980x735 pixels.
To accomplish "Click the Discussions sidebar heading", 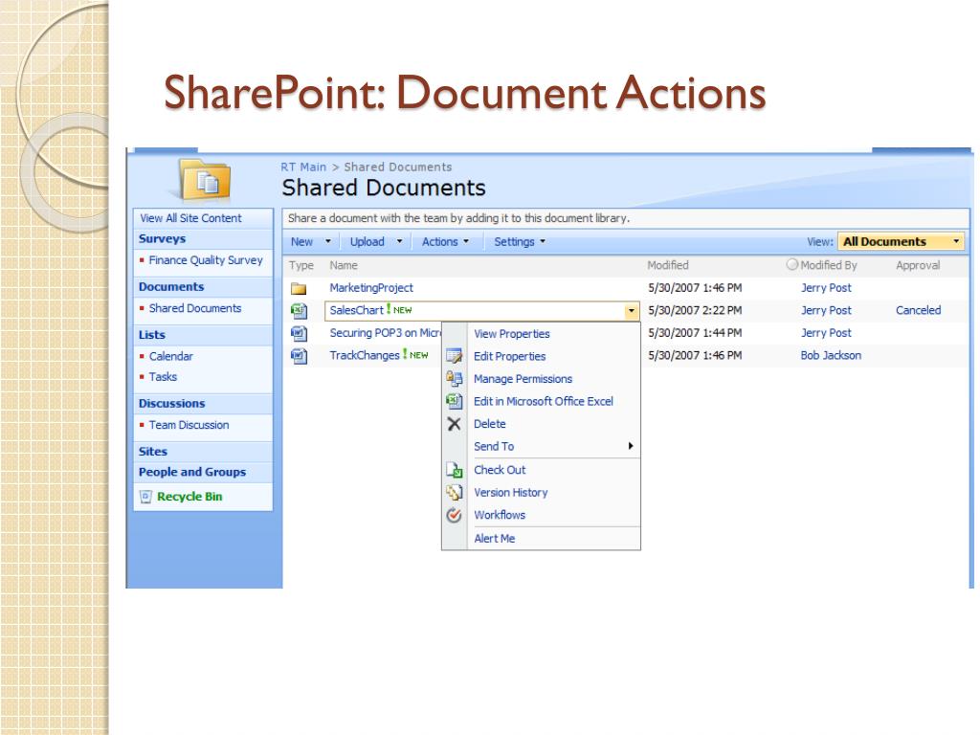I will coord(172,404).
